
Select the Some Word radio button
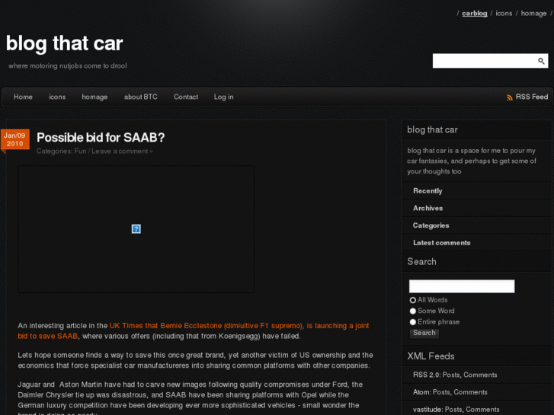click(413, 311)
